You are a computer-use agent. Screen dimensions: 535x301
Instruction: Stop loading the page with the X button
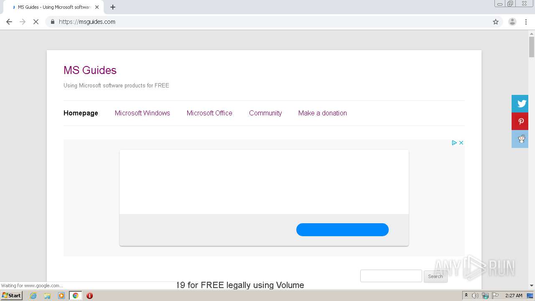pos(36,22)
